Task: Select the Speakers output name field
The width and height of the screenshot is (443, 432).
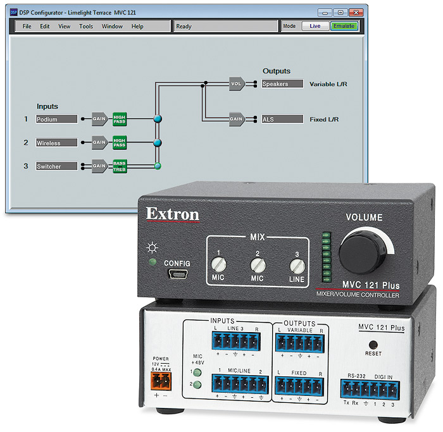Action: [282, 83]
